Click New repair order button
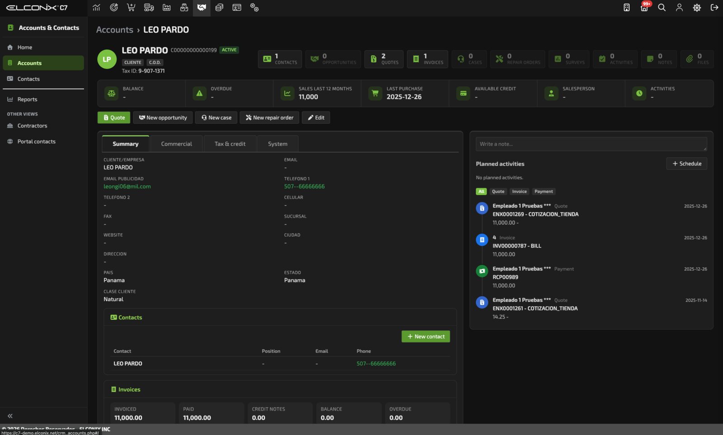The image size is (723, 435). coord(269,118)
